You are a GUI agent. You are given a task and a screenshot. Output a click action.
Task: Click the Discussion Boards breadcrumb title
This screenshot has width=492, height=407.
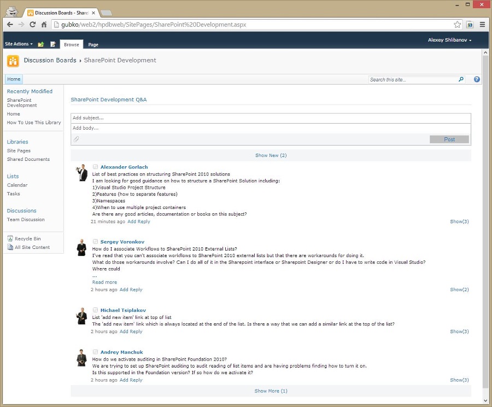(x=50, y=60)
